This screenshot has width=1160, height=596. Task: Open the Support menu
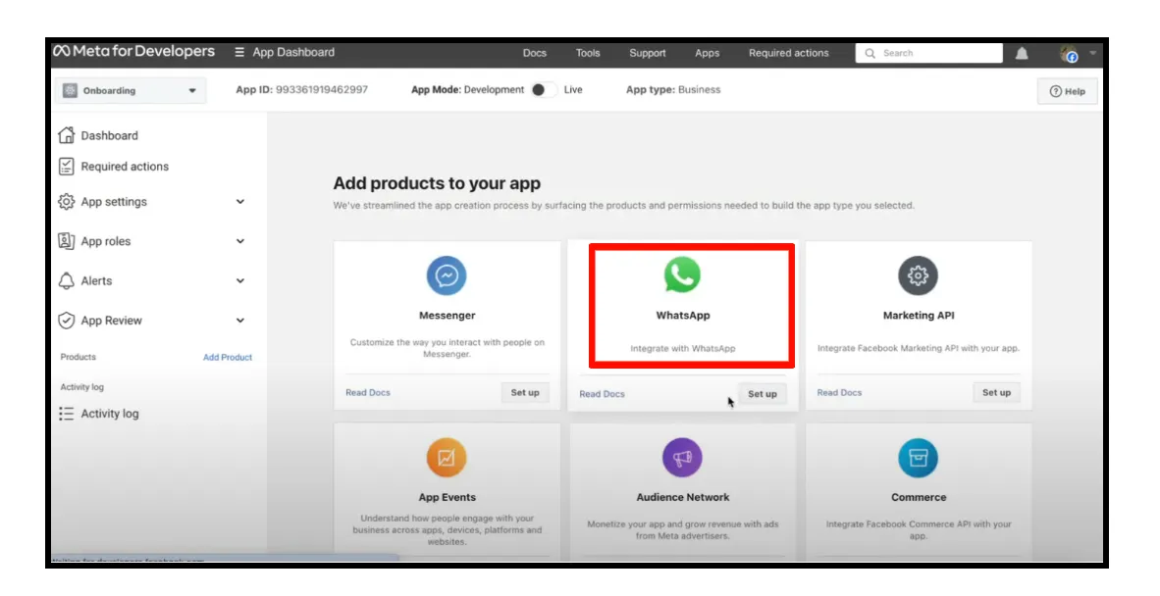pyautogui.click(x=648, y=53)
